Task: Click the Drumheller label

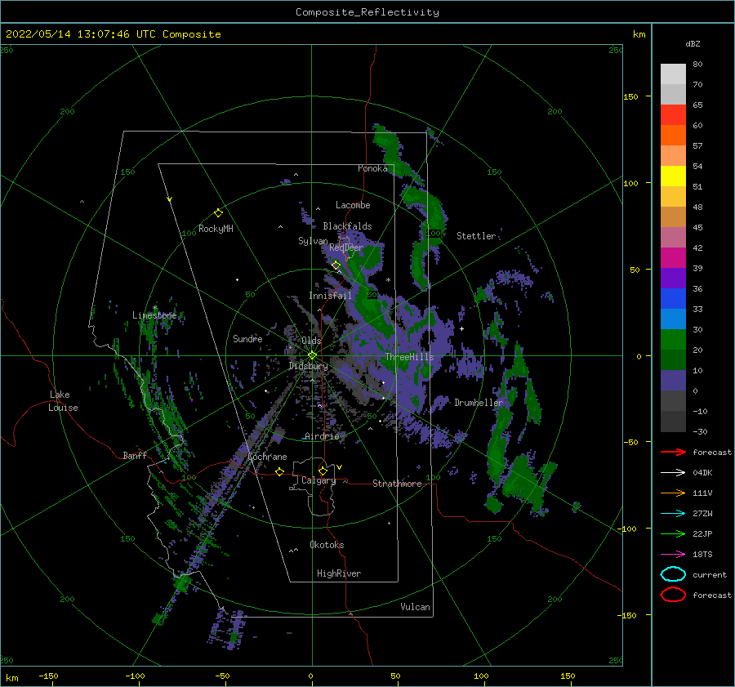Action: tap(479, 403)
